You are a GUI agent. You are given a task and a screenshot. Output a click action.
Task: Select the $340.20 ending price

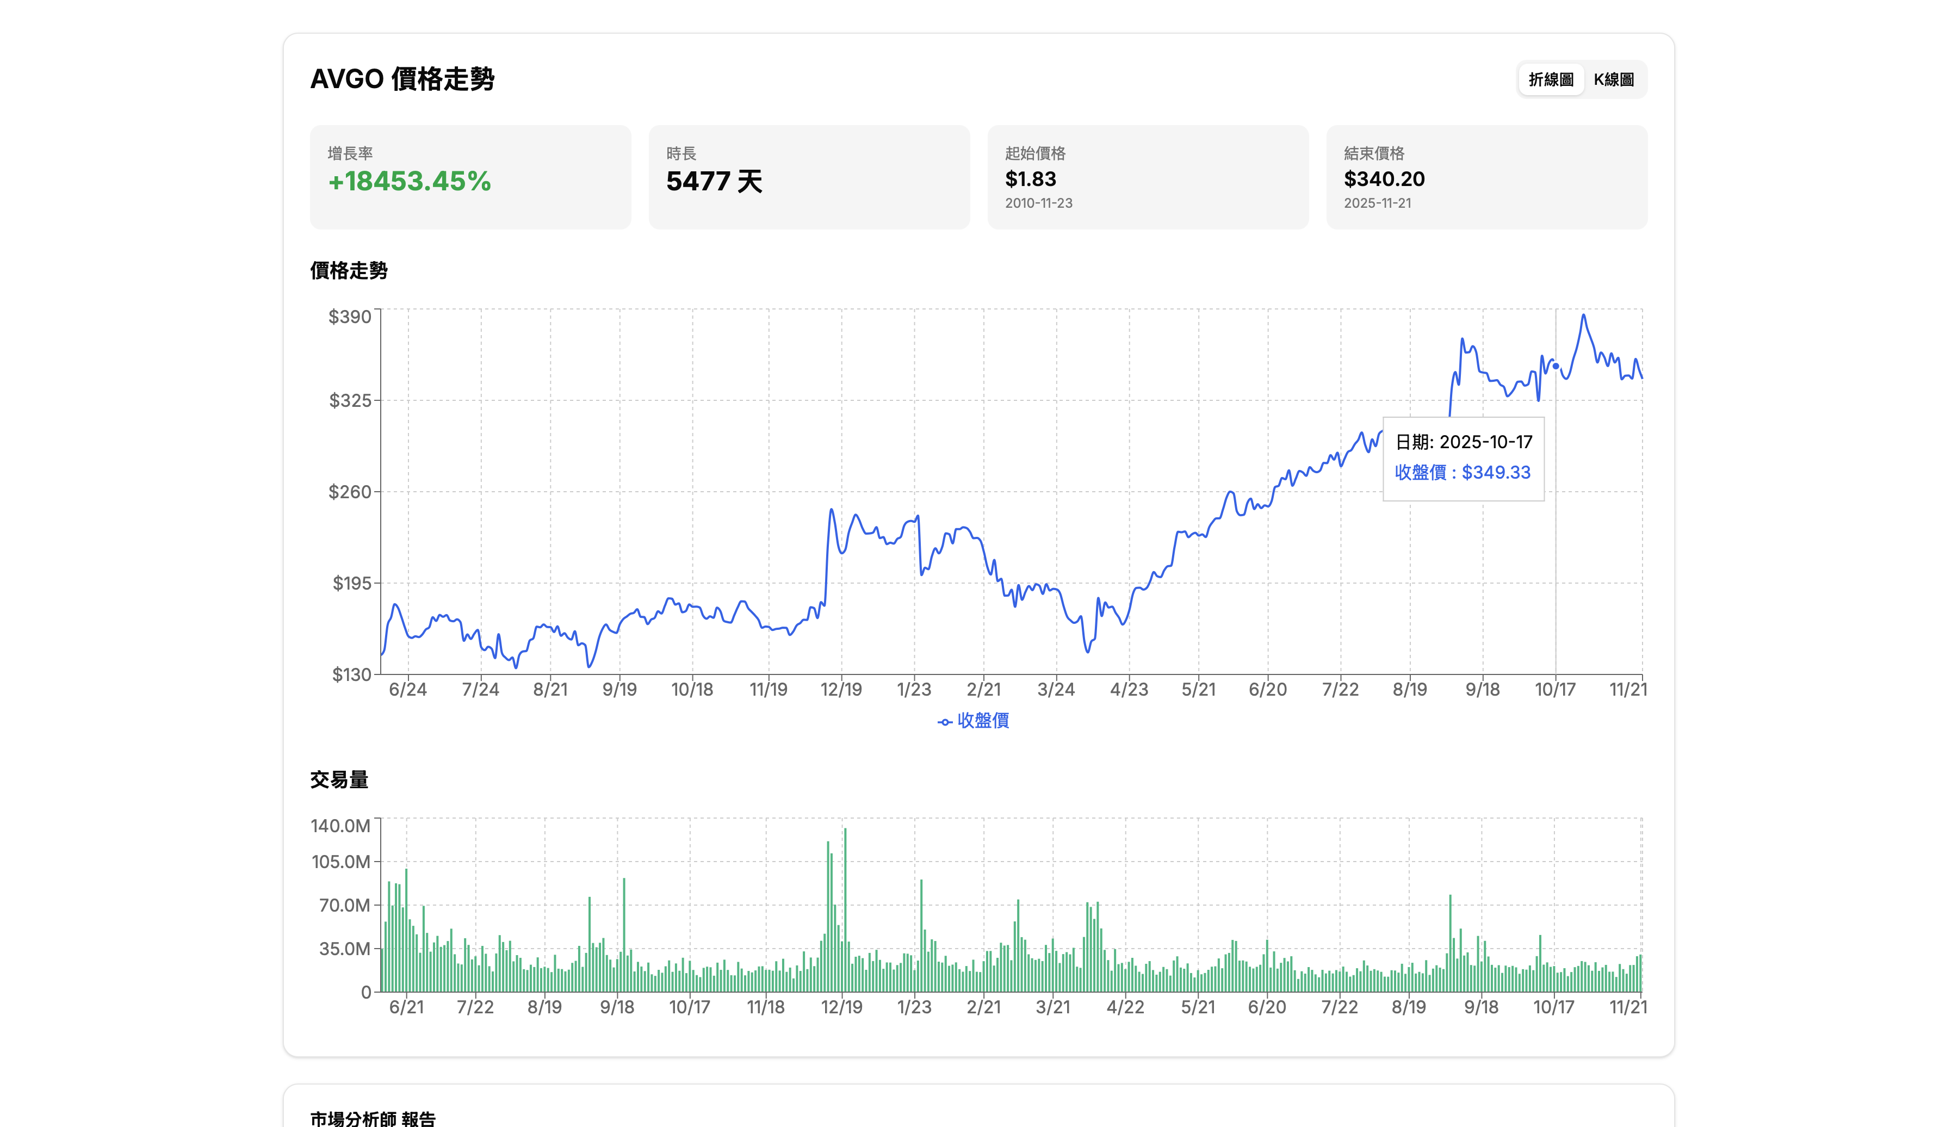click(1384, 179)
